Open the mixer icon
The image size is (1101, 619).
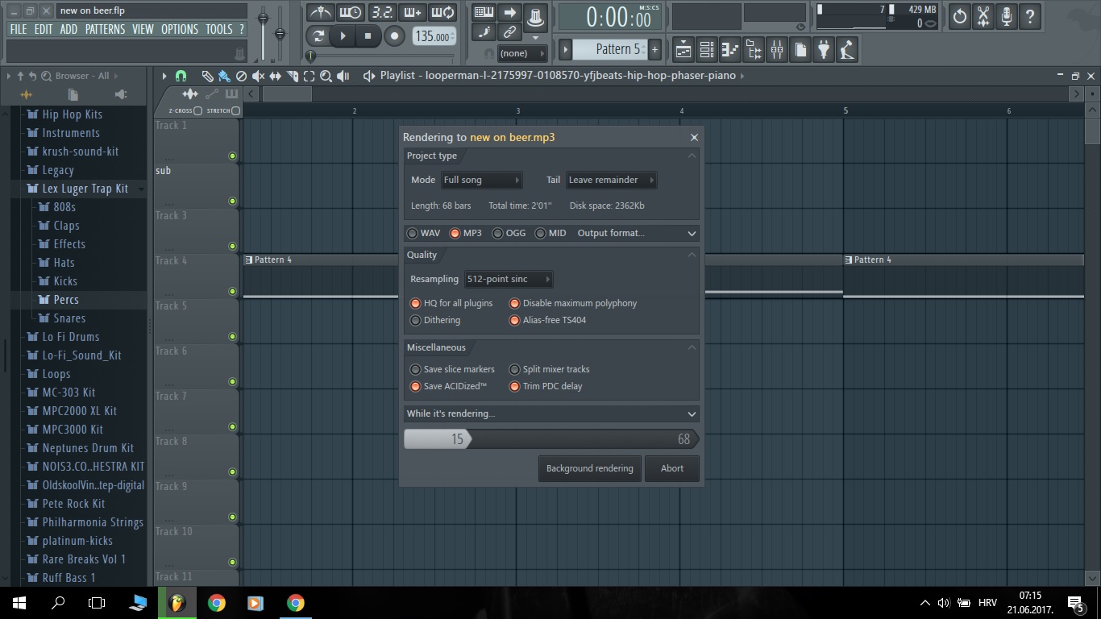click(x=777, y=50)
